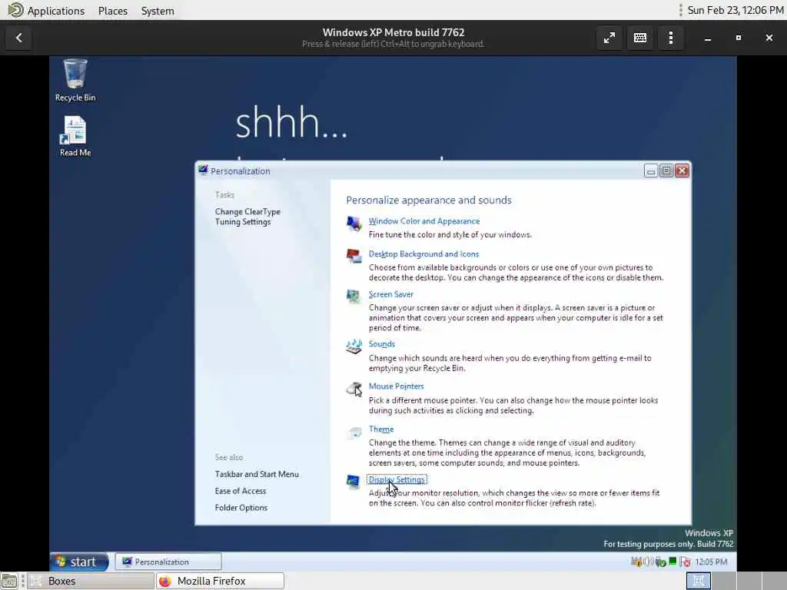Open the Boxes keyboard shortcuts menu

point(640,38)
